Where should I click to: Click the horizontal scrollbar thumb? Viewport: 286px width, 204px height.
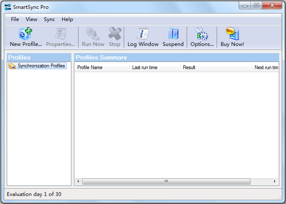click(x=166, y=181)
